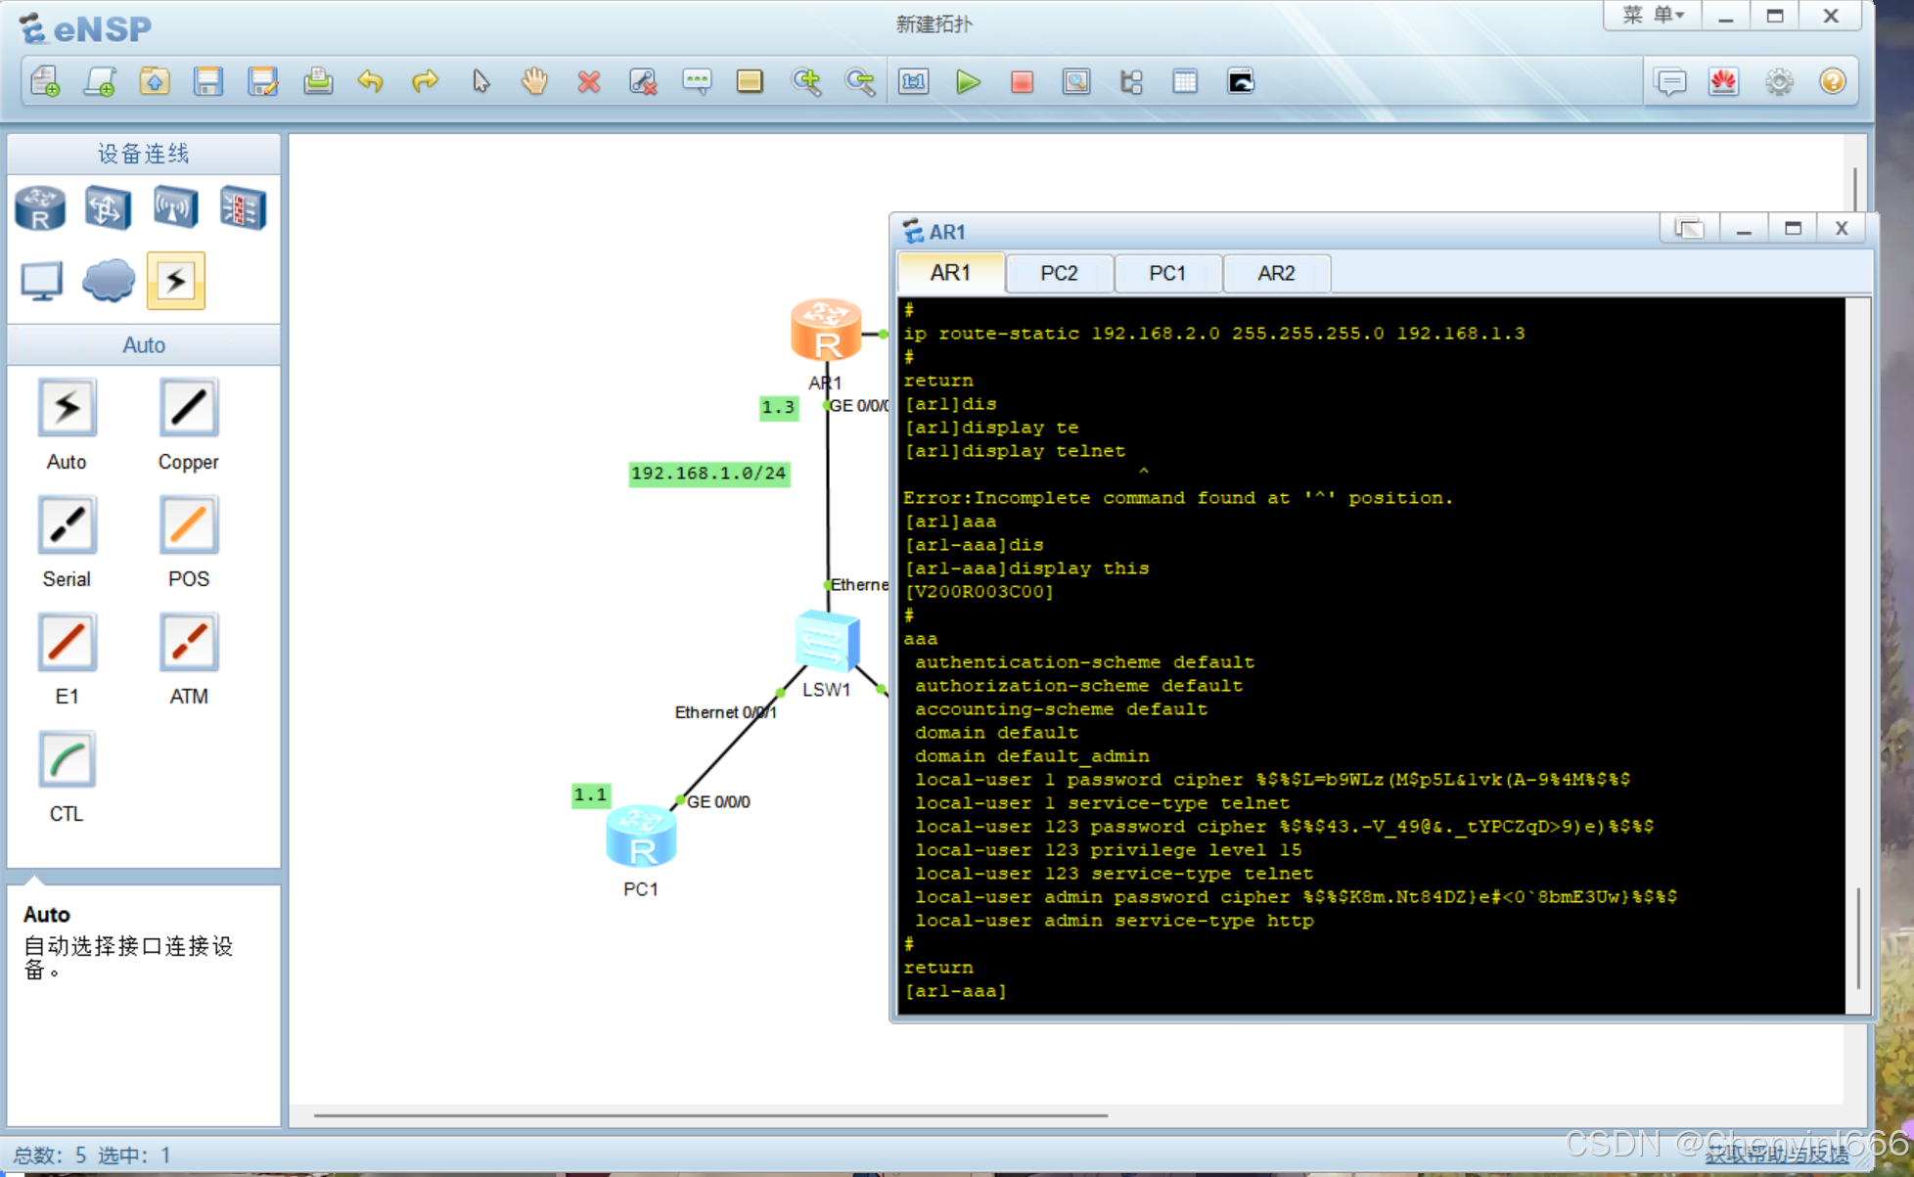Switch to the AR2 tab
Viewport: 1914px width, 1177px height.
1277,273
